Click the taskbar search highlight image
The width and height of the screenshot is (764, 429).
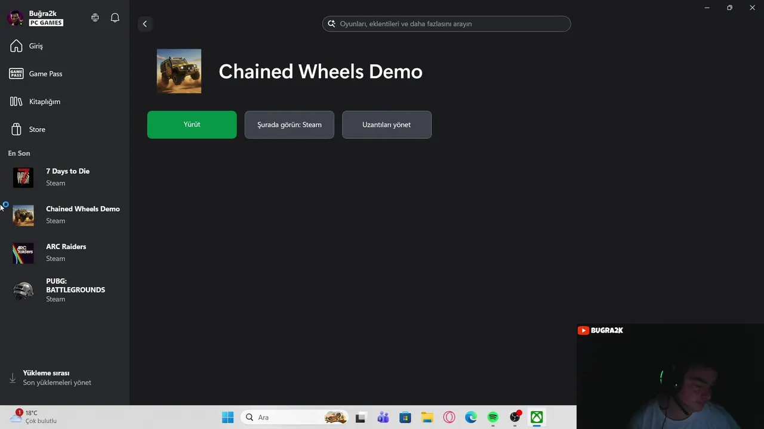(335, 417)
